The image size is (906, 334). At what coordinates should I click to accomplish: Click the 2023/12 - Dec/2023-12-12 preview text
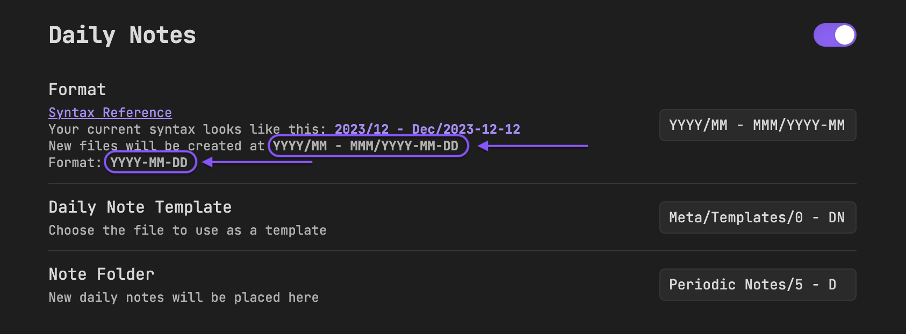coord(427,129)
